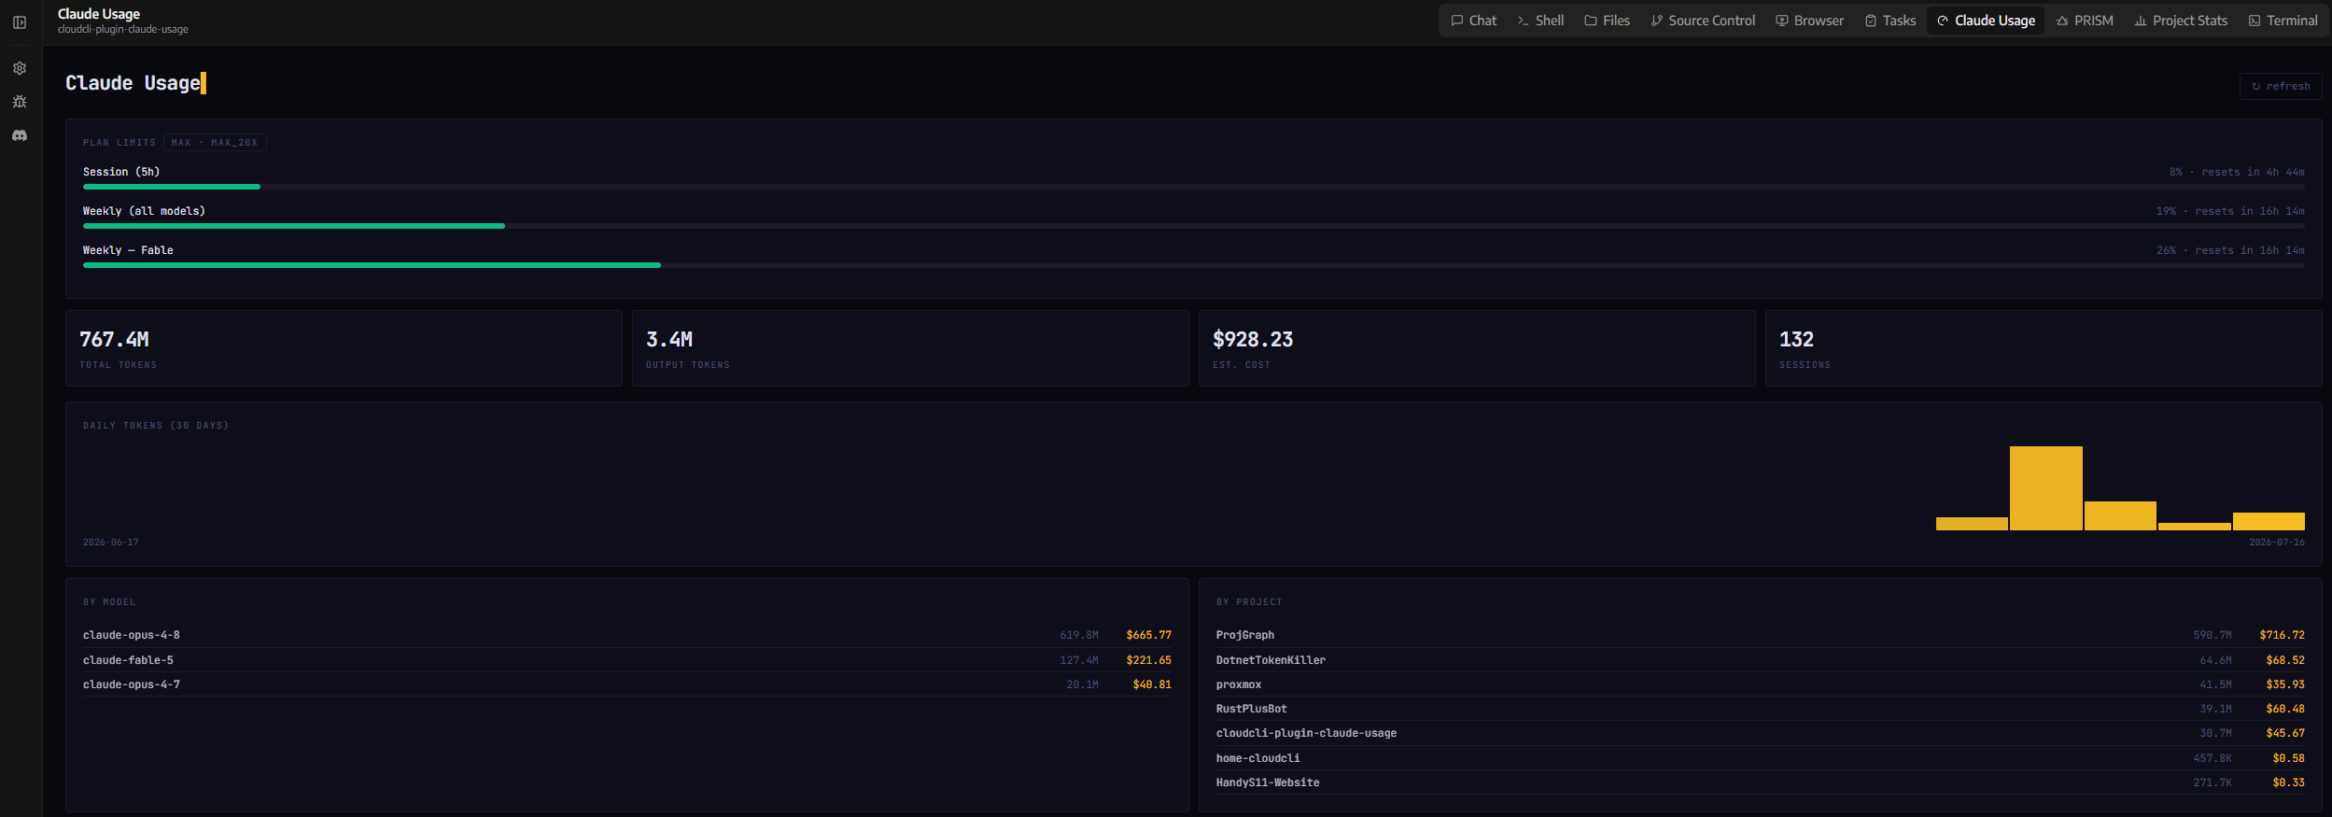Click the By Project section label
Screen dimensions: 2332x817
1249,602
